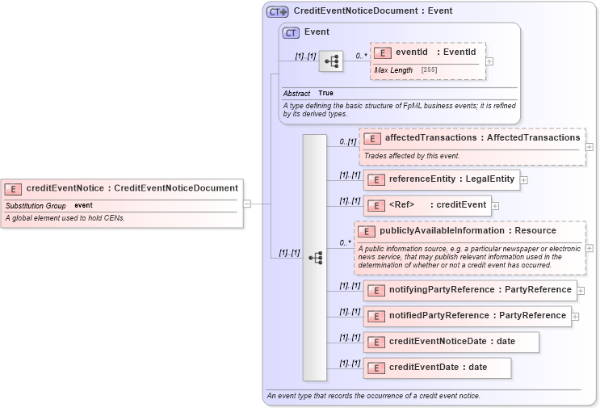This screenshot has height=408, width=600.
Task: Select publiclyAvailableInformation : Resource label
Action: 468,230
